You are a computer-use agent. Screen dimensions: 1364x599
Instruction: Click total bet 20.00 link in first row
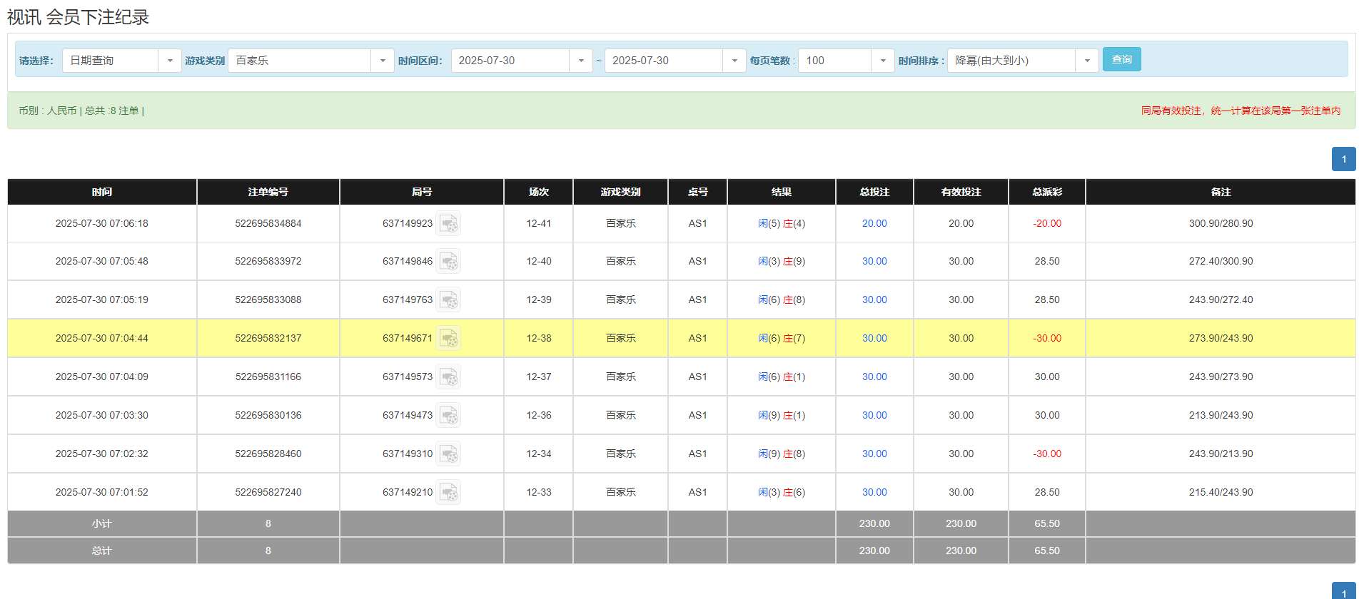click(874, 224)
